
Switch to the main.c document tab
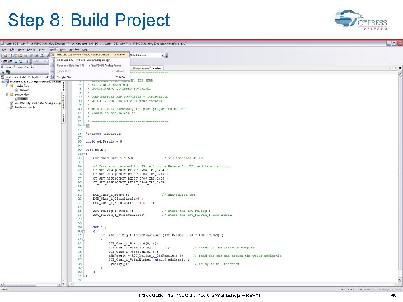[x=157, y=68]
